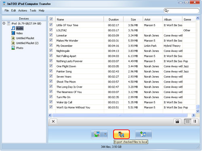Click the iPod device icon
Screen dimensions: 202x151
(x=8, y=23)
